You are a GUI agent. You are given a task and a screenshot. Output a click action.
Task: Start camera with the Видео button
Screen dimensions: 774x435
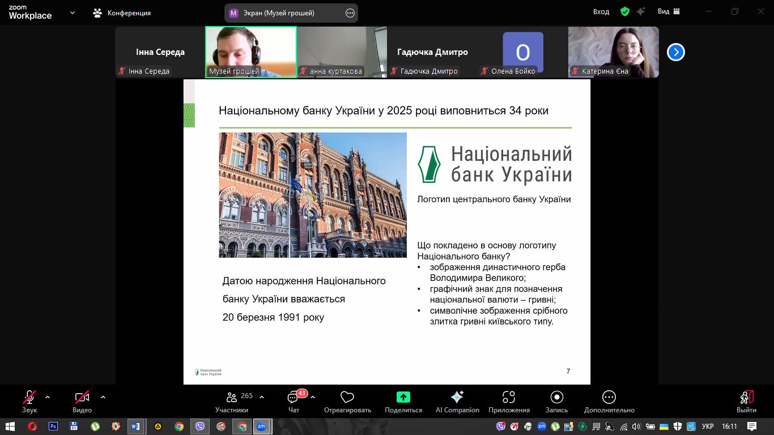(x=82, y=401)
